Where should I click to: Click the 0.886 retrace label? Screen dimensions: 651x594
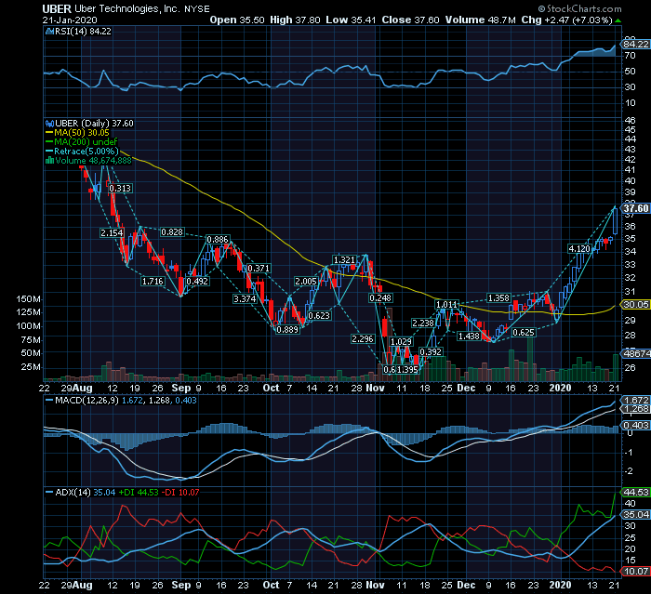pos(218,239)
